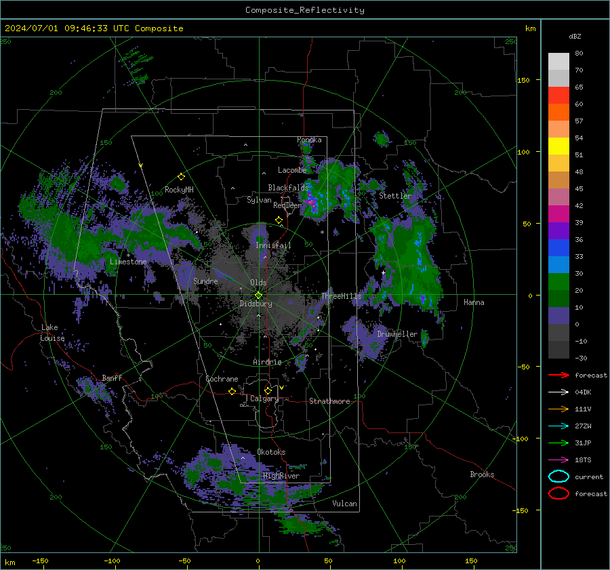Click the orange 57–60 dBZ swatch
Viewport: 610px width, 570px height.
(558, 113)
